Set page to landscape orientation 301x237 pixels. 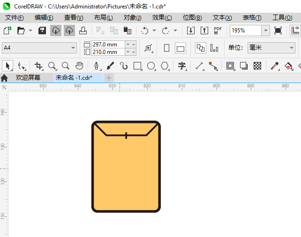tap(181, 48)
